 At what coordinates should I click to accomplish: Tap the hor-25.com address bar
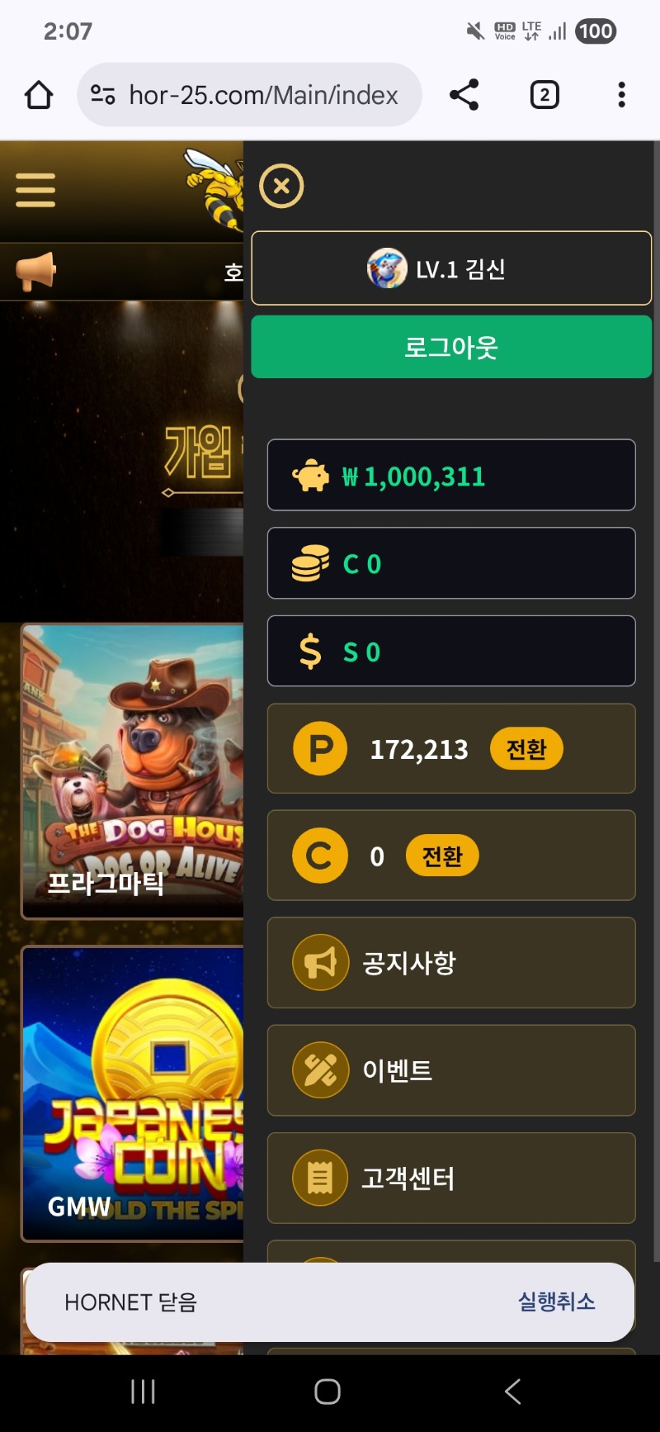[249, 95]
